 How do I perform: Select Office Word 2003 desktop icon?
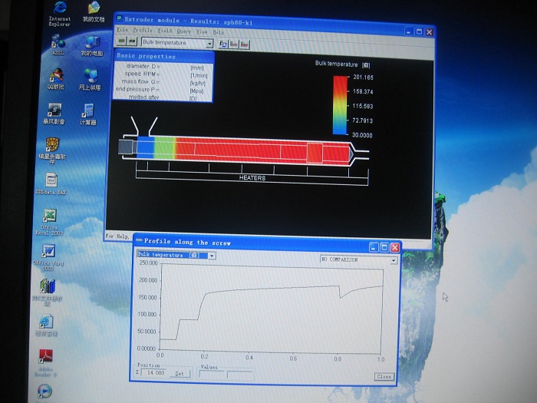[48, 257]
